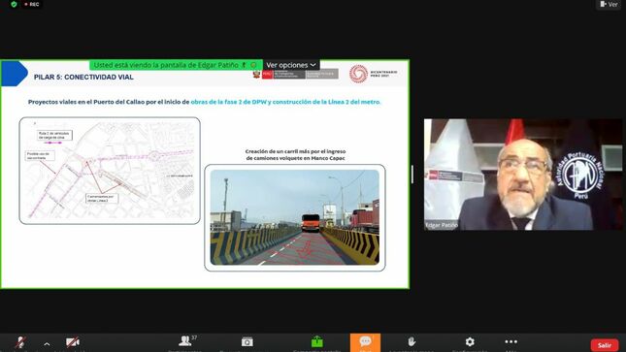The height and width of the screenshot is (352, 626).
Task: Click the Callao road map image
Action: [110, 171]
